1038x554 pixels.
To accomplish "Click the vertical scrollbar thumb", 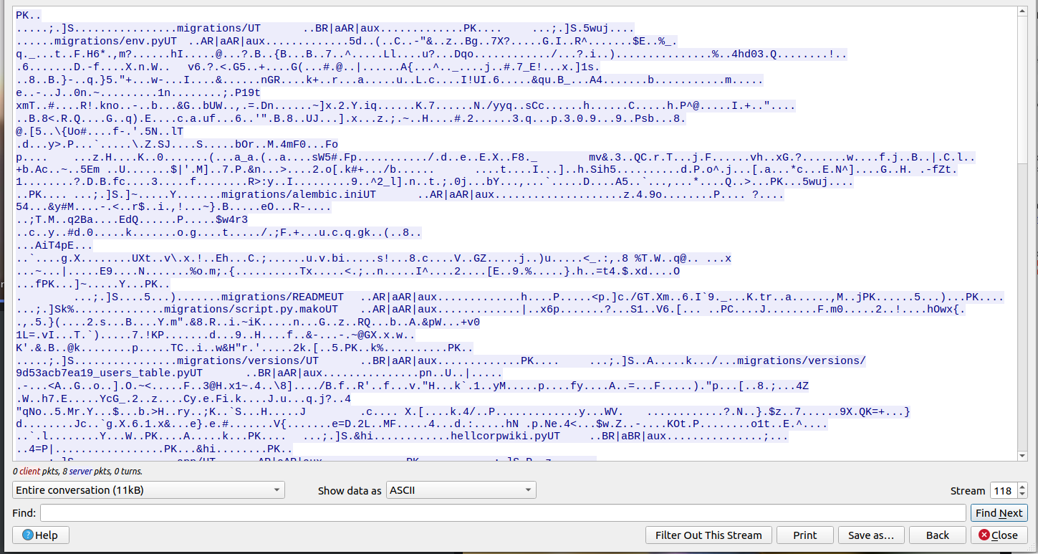I will [1022, 92].
